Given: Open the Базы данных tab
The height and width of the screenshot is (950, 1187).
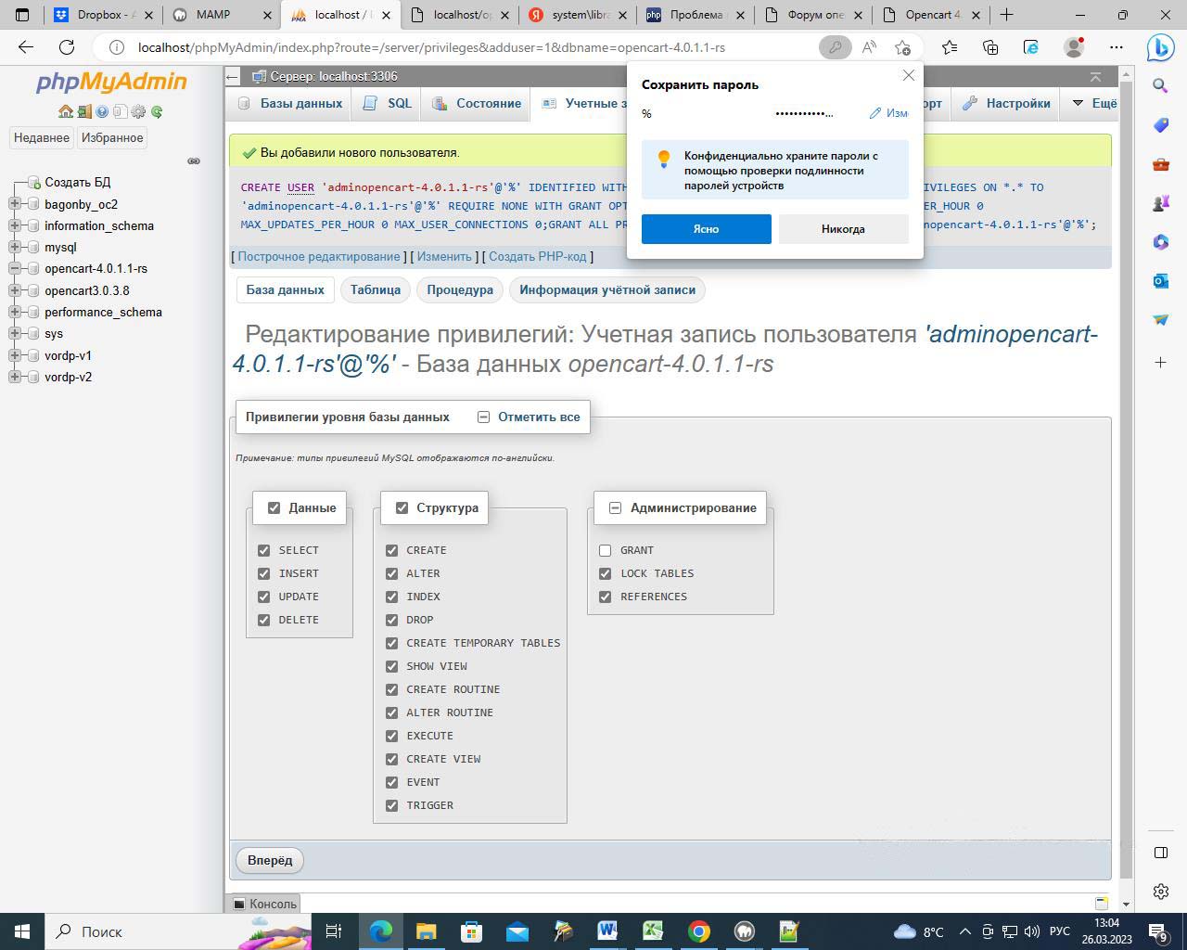Looking at the screenshot, I should tap(290, 103).
